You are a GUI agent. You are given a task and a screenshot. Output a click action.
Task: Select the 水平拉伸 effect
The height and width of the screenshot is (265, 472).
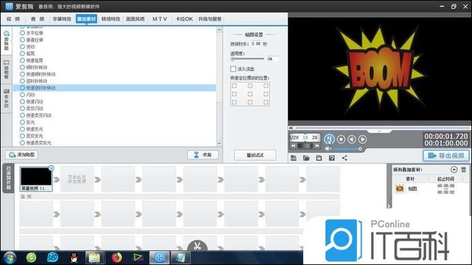tap(32, 33)
